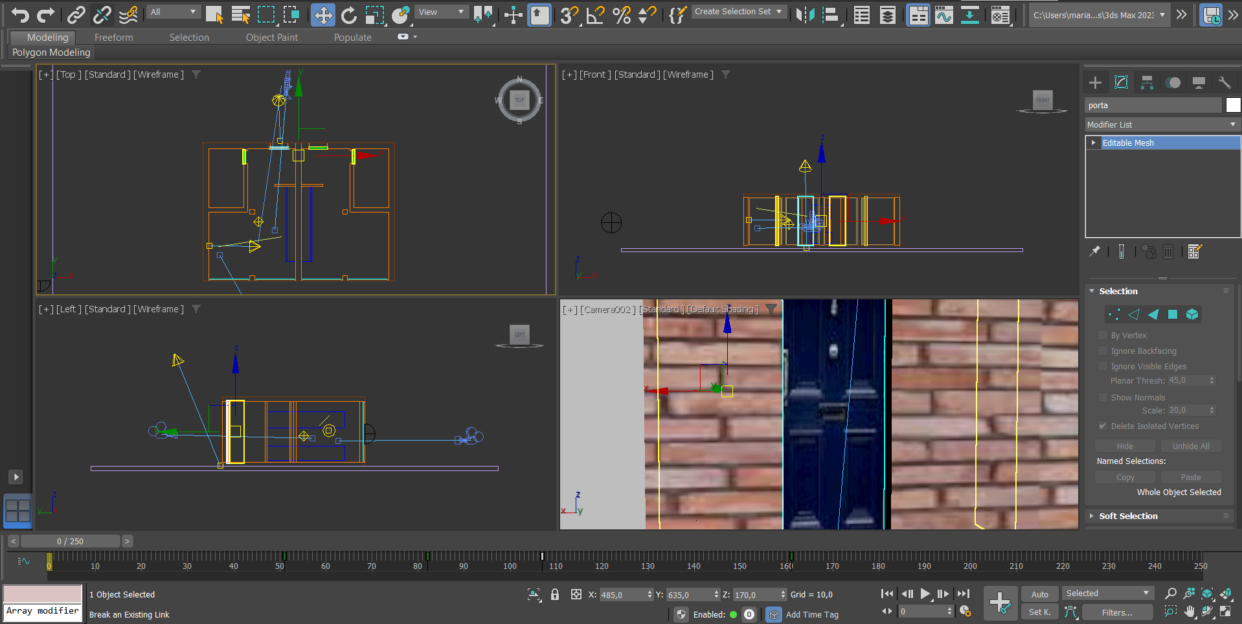Toggle the Angle Snap icon
The width and height of the screenshot is (1242, 624).
click(x=594, y=15)
